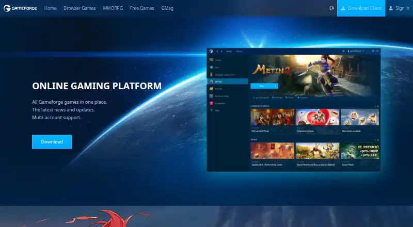Image resolution: width=413 pixels, height=227 pixels.
Task: Click the back arrow in the client preview
Action: tap(217, 52)
